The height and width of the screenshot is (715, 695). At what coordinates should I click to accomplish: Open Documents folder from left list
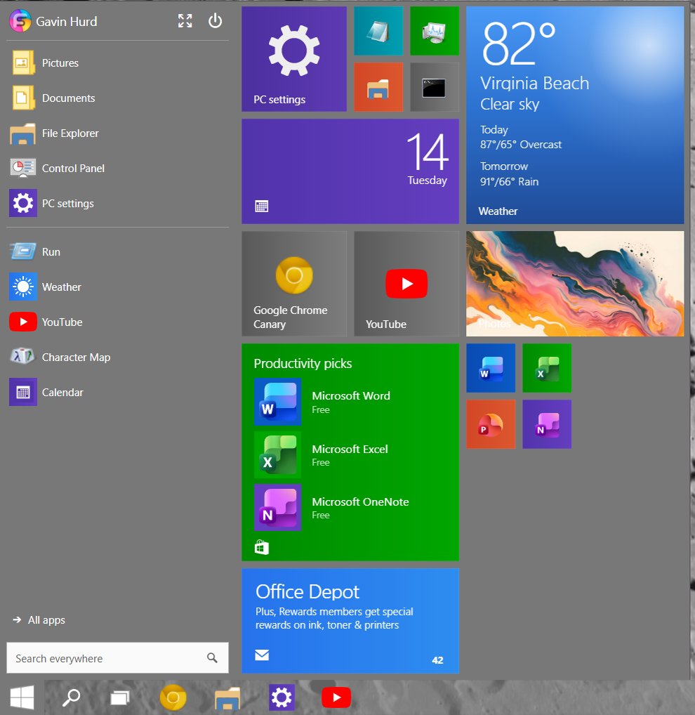click(x=117, y=98)
